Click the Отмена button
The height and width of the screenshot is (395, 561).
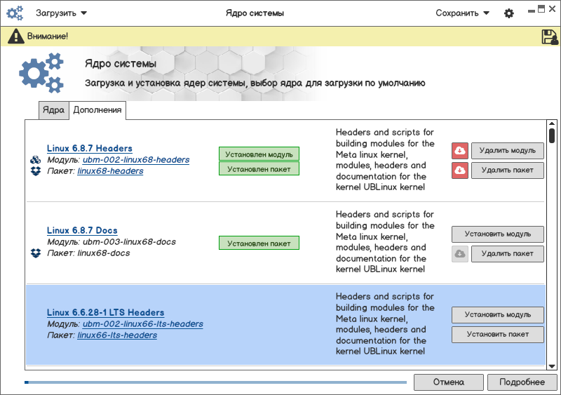tap(449, 382)
